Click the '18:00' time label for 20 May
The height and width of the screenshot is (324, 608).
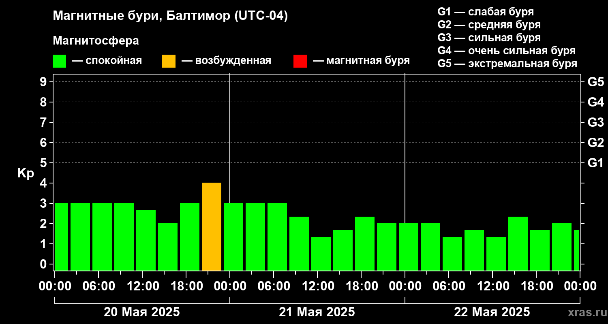[186, 286]
